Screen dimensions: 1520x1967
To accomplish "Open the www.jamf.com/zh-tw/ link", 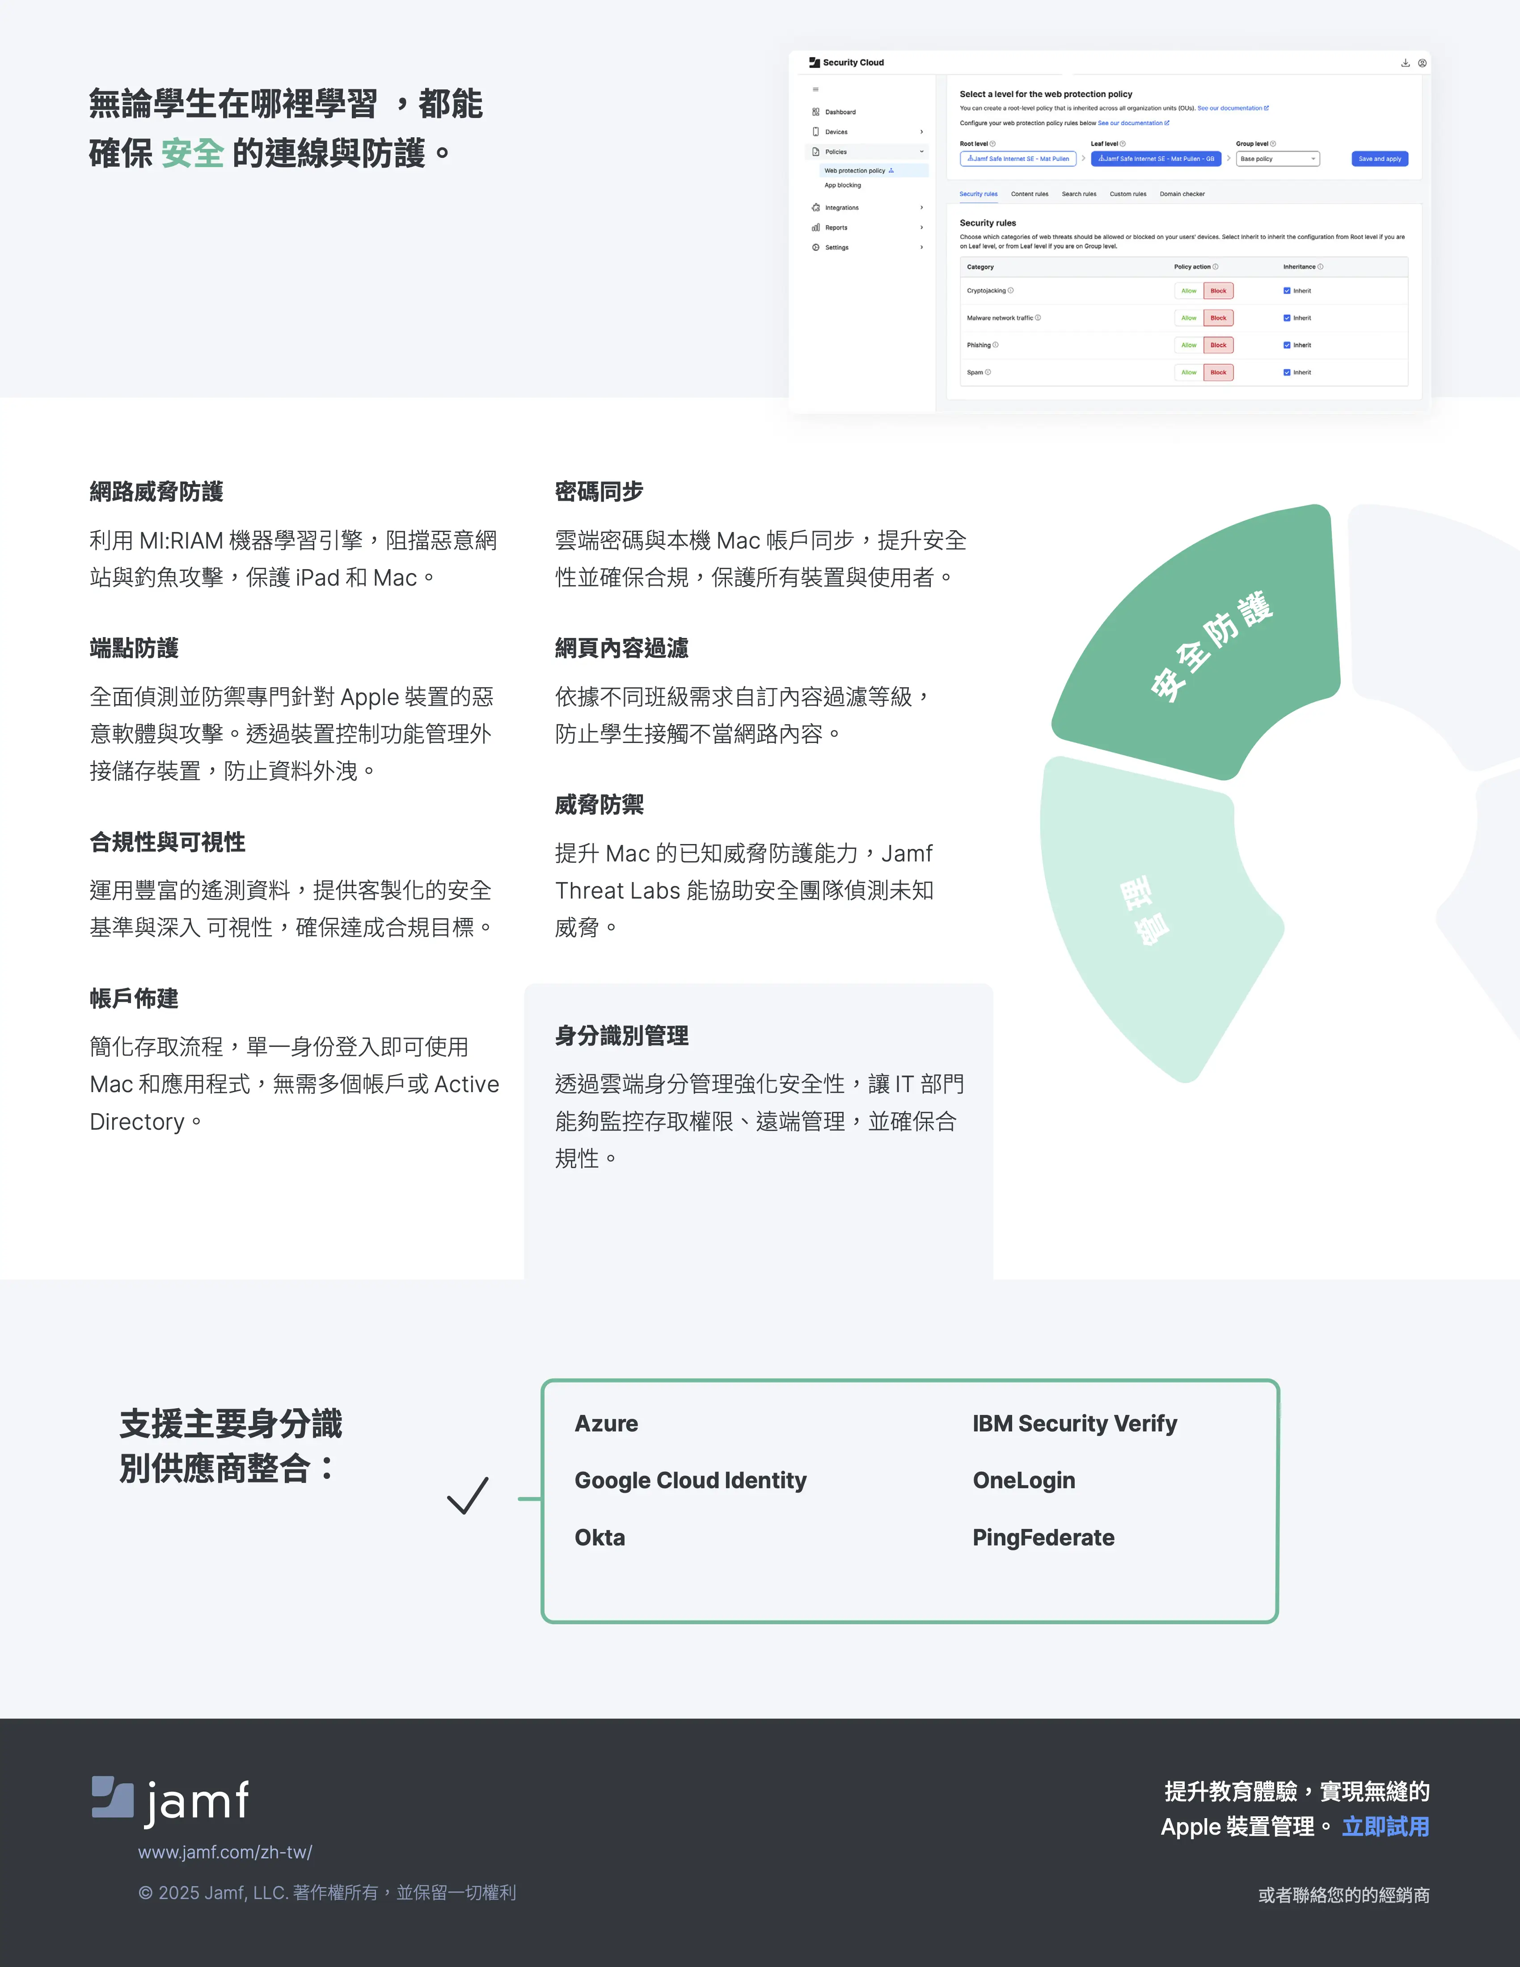I will (225, 1853).
